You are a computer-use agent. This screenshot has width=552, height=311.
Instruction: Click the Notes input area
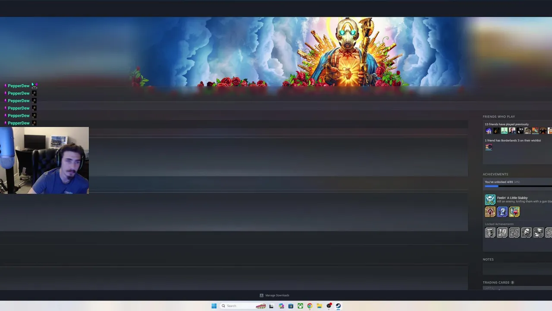517,269
